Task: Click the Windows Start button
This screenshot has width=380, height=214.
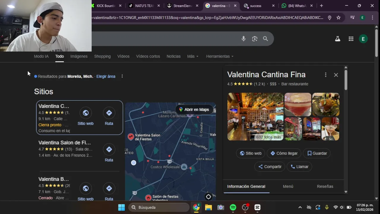Action: coord(121,207)
